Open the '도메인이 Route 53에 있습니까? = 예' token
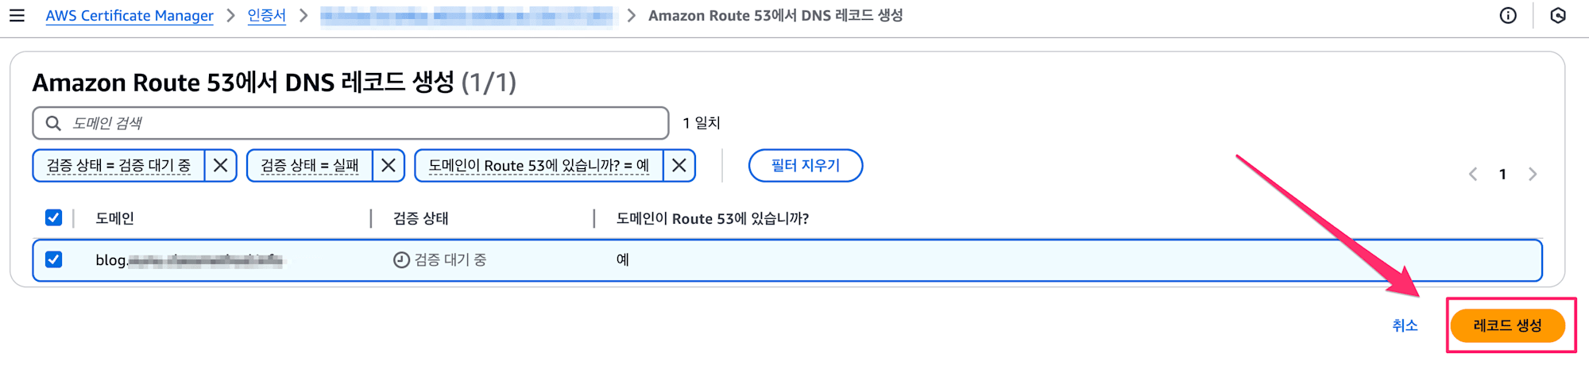 click(x=539, y=165)
